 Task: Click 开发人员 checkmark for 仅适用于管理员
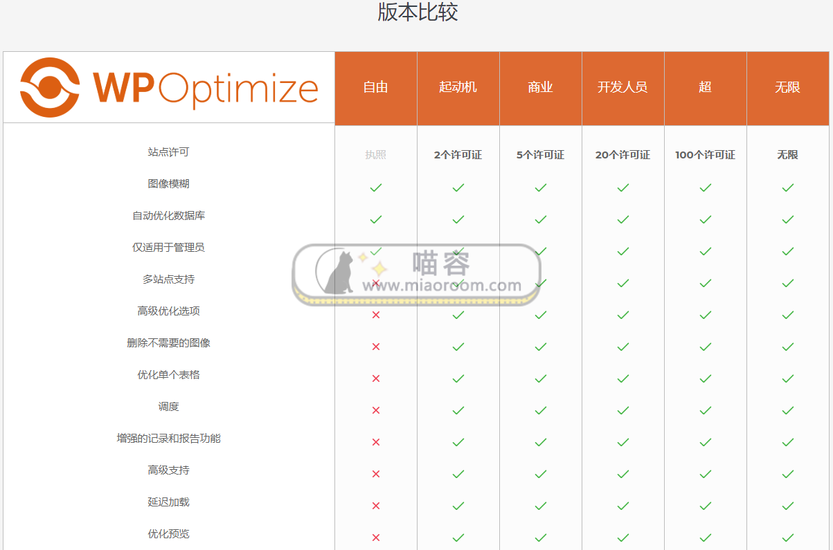pyautogui.click(x=623, y=251)
